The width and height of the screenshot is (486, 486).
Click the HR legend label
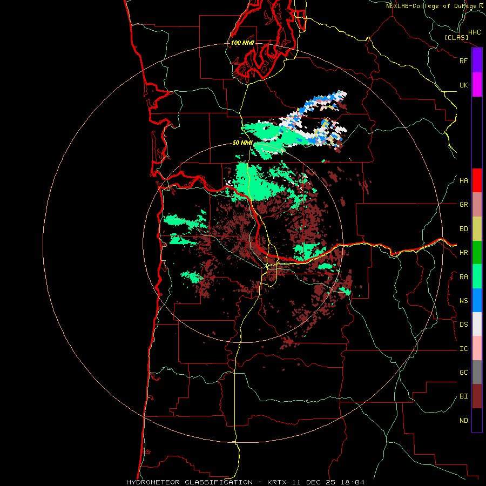463,253
